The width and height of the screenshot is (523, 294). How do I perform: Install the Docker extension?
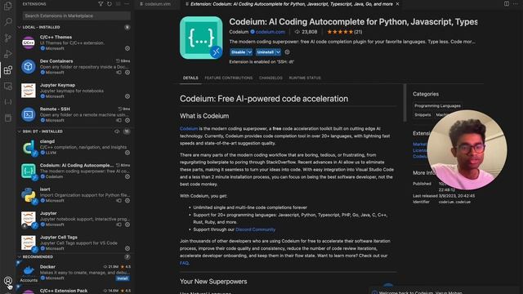[123, 278]
